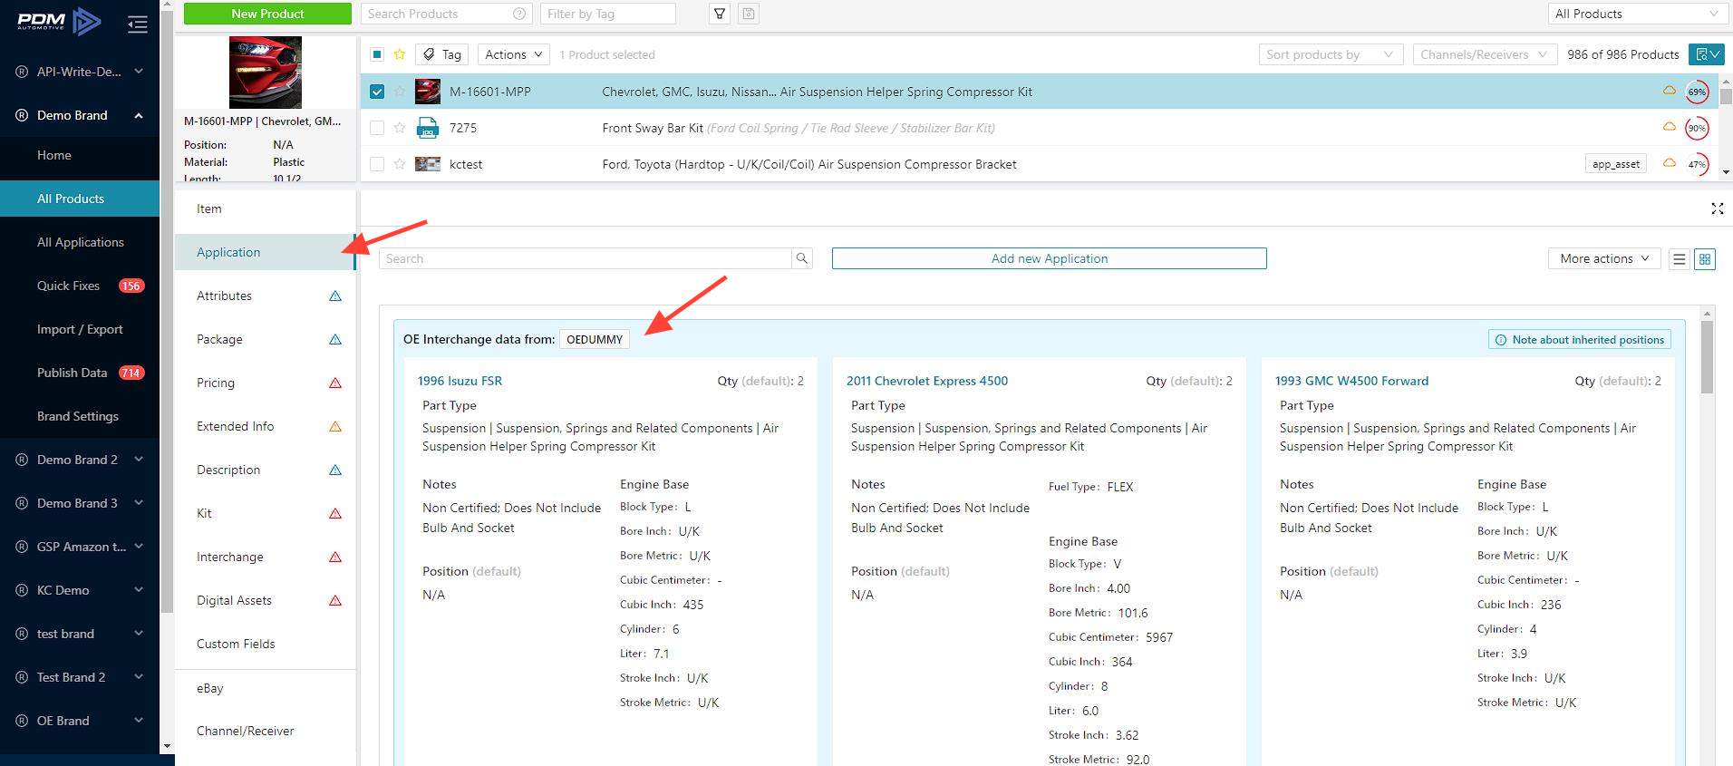Expand the API-Write-De... brand menu

pos(80,72)
